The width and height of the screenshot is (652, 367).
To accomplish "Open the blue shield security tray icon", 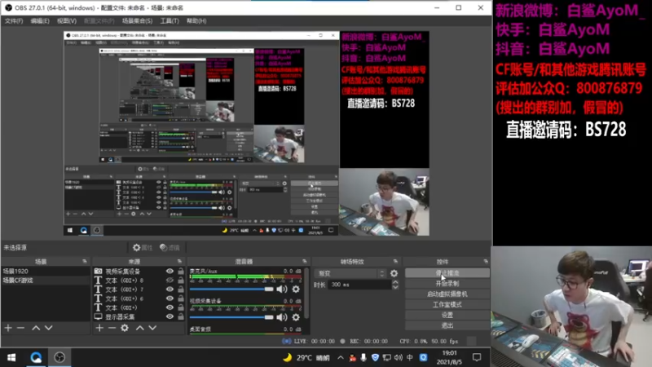I will (x=375, y=357).
